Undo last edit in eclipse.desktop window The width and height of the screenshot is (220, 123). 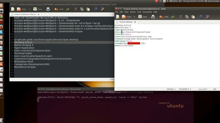[x=164, y=17]
